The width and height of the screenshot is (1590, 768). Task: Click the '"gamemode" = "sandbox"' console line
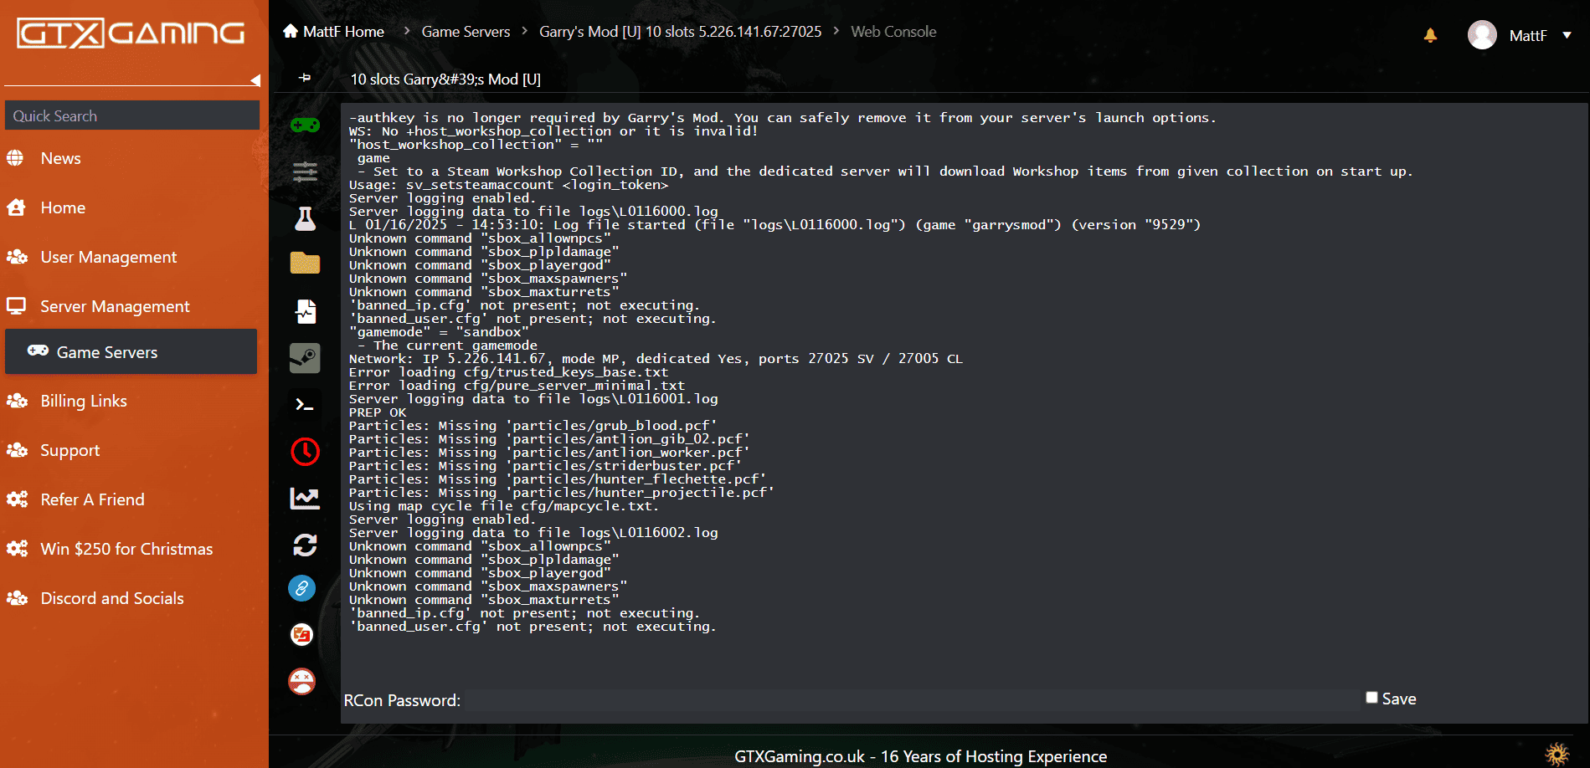pyautogui.click(x=439, y=332)
